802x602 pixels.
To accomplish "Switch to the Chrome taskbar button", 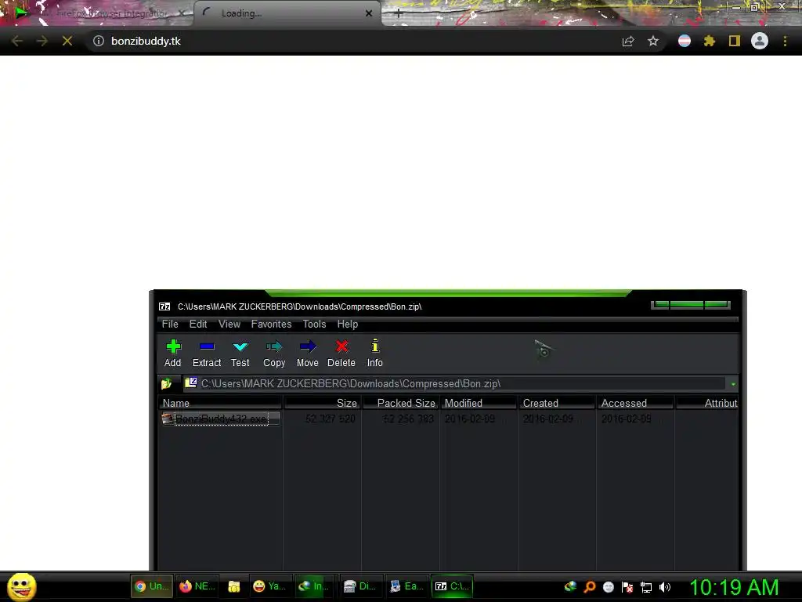I will (151, 586).
